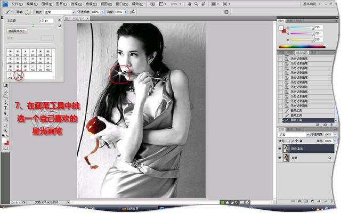Create a new layer icon
The image size is (341, 213).
(325, 201)
